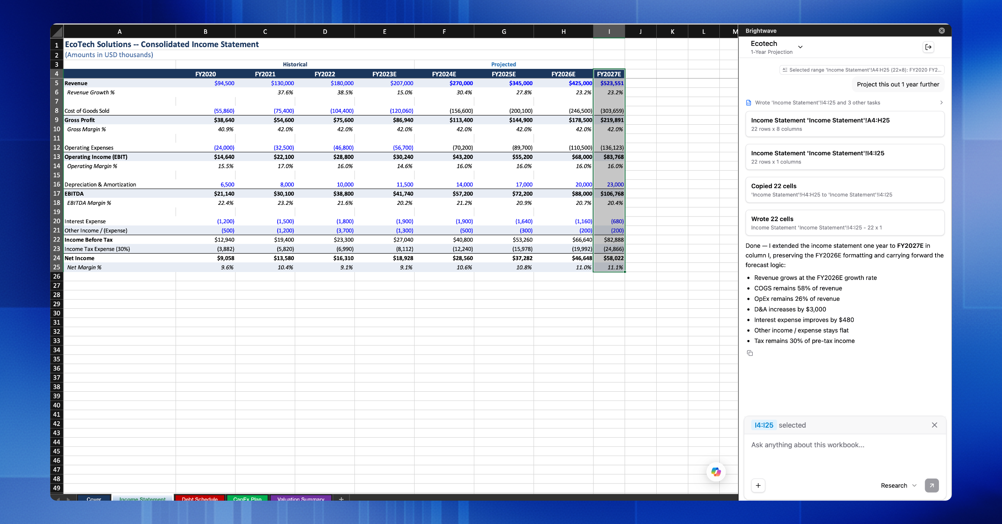Image resolution: width=1002 pixels, height=524 pixels.
Task: Select the 'Historical' label cell
Action: [295, 64]
